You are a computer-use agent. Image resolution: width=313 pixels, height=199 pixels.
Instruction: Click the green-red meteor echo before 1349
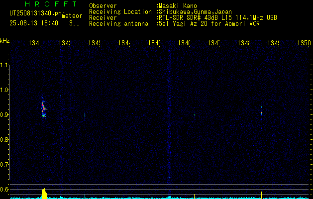point(261,111)
